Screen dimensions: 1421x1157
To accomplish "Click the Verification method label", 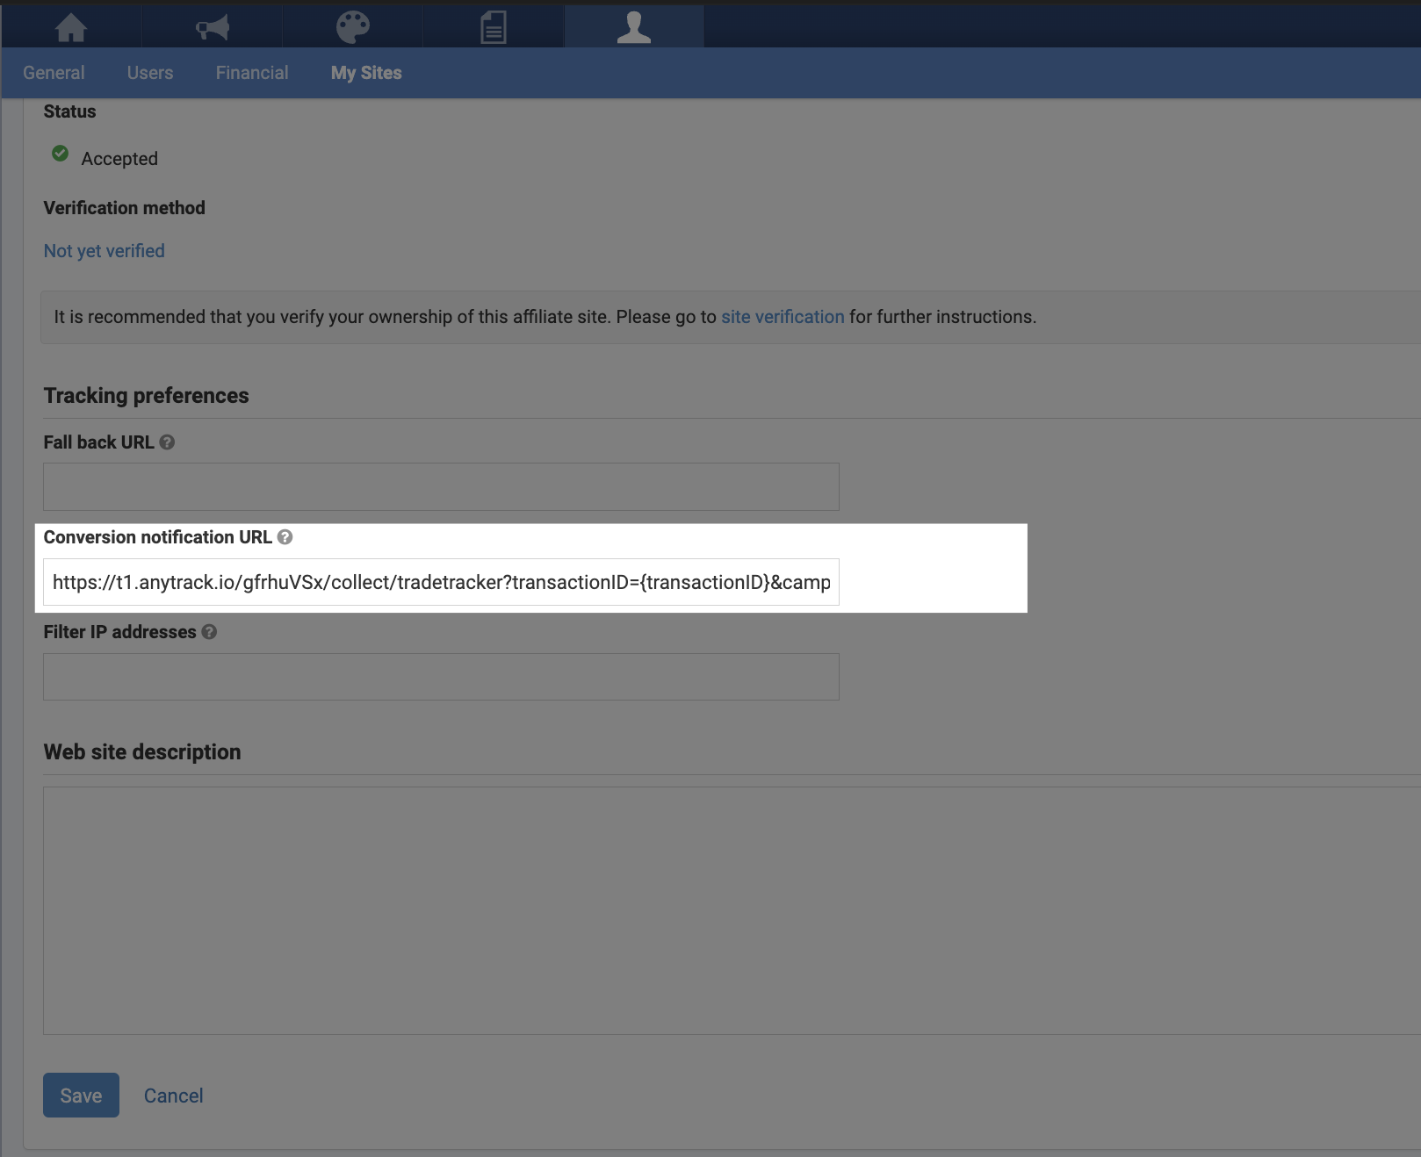I will (125, 208).
